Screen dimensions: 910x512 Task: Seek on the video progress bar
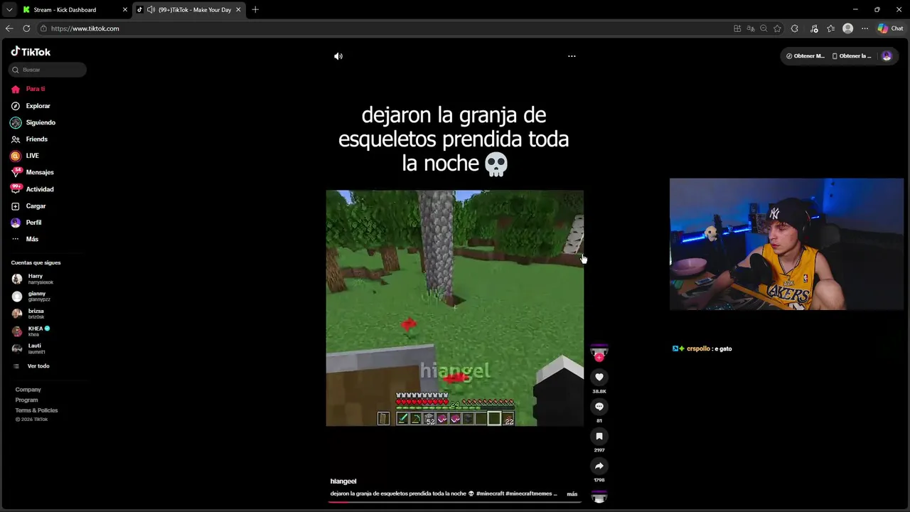(455, 501)
